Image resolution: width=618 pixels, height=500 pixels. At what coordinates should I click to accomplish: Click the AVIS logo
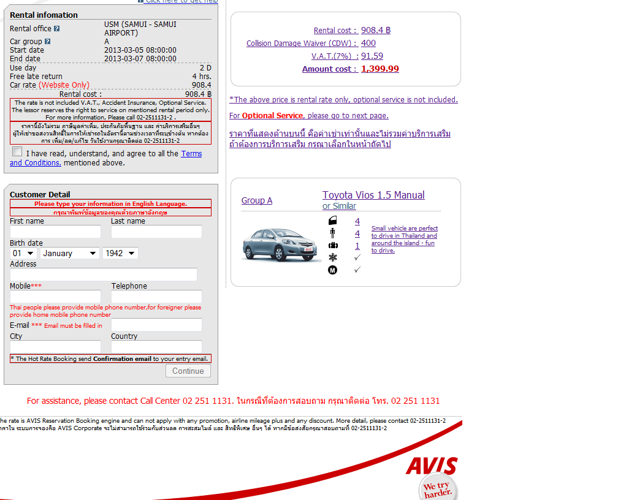click(x=431, y=466)
